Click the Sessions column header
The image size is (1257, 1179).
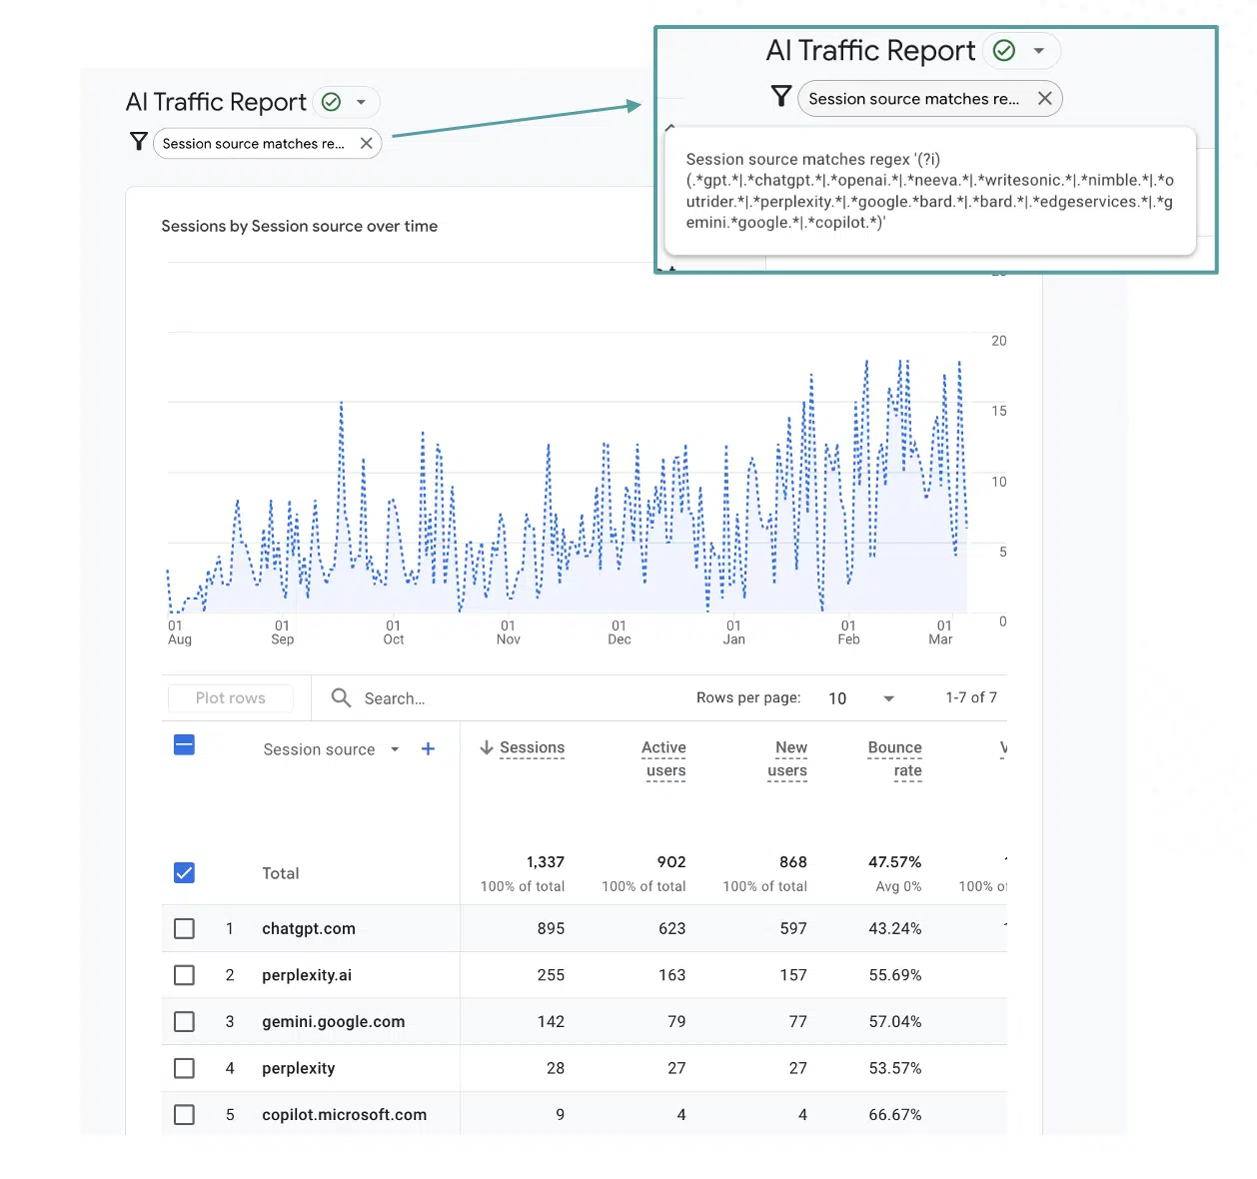pyautogui.click(x=533, y=747)
